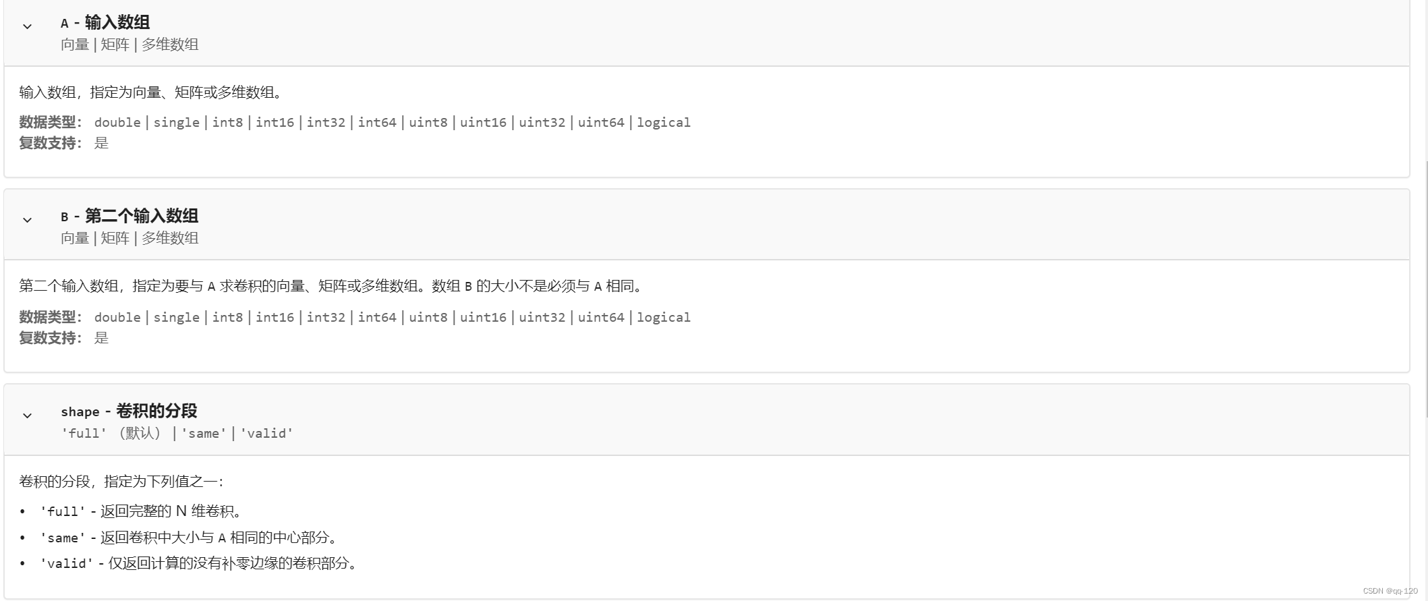Click the 向量 | 矩阵 | 多维数组 subtitle under B
The width and height of the screenshot is (1428, 601).
(x=130, y=238)
